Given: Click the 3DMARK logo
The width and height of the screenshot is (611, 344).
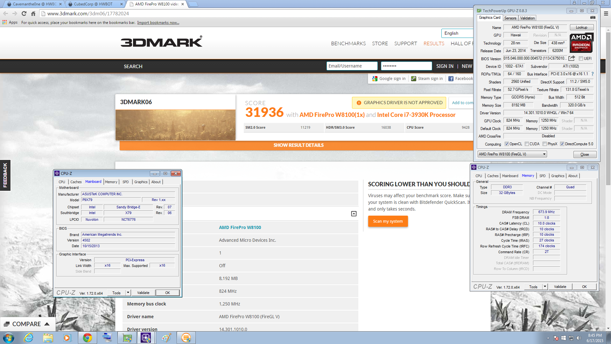Looking at the screenshot, I should pos(161,42).
